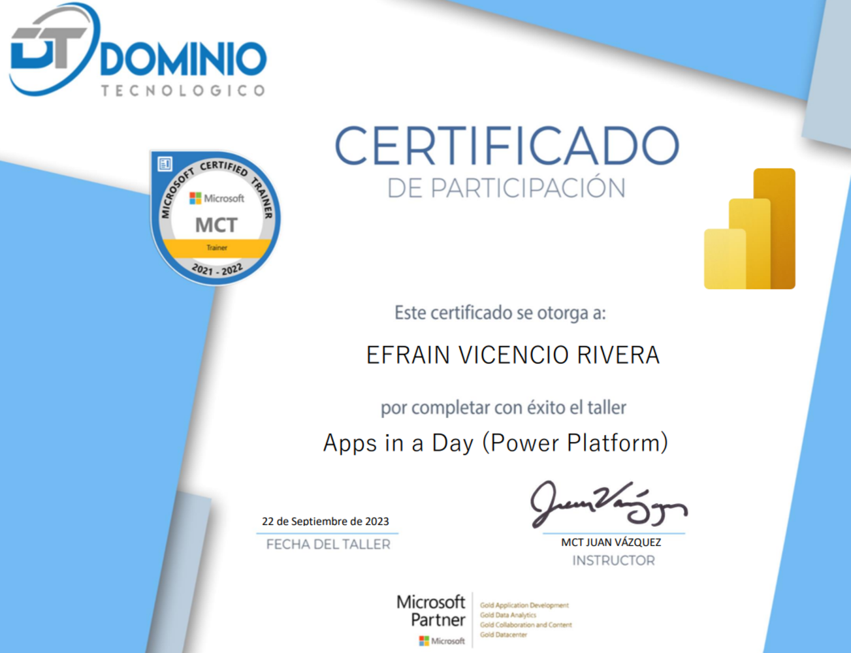The image size is (851, 653).
Task: Click the Microsoft Certified Trainer badge
Action: (x=216, y=217)
